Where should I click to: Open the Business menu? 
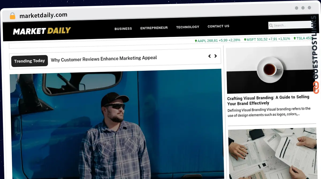(123, 29)
